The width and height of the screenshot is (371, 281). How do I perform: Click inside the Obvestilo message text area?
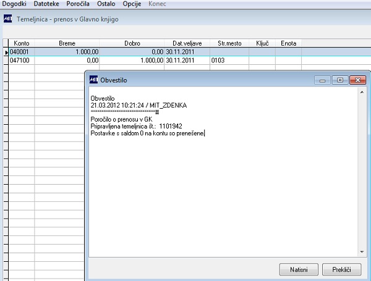223,172
